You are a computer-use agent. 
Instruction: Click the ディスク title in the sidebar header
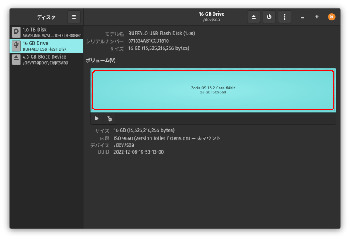(x=46, y=17)
